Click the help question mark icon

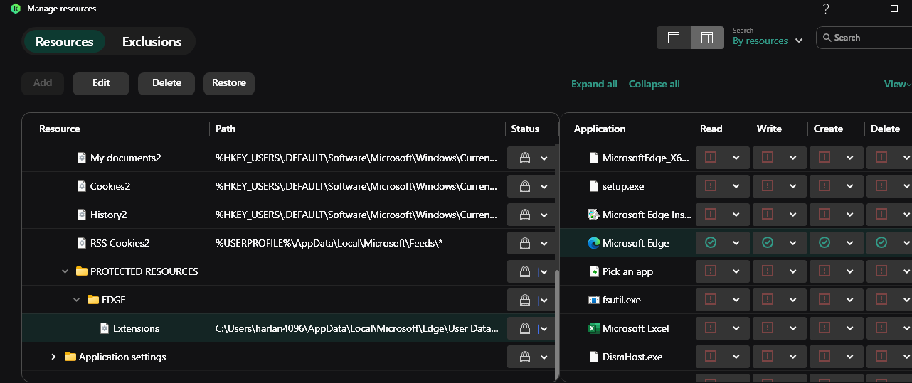826,9
